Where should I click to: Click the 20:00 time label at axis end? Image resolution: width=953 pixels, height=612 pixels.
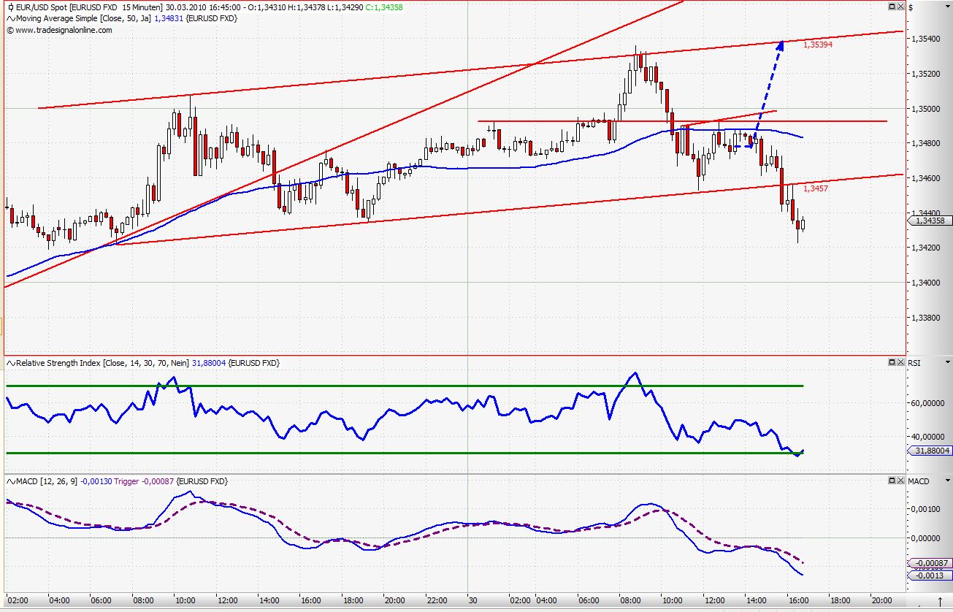pyautogui.click(x=882, y=600)
